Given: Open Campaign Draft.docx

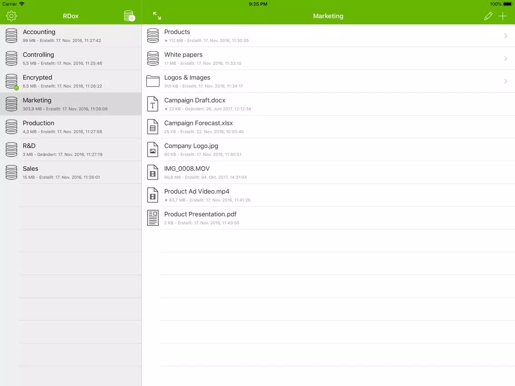Looking at the screenshot, I should pyautogui.click(x=328, y=104).
